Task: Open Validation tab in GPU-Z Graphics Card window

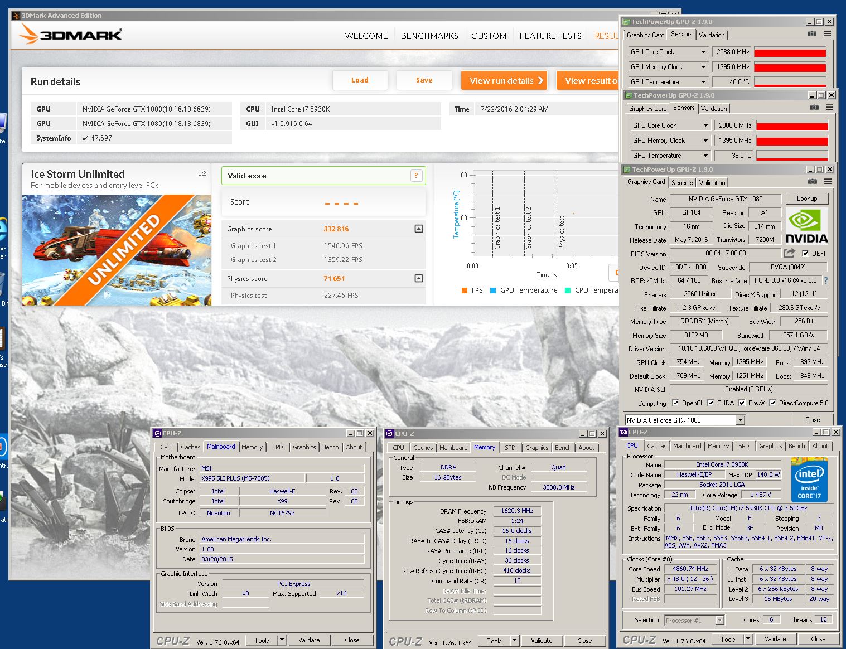Action: click(x=712, y=182)
